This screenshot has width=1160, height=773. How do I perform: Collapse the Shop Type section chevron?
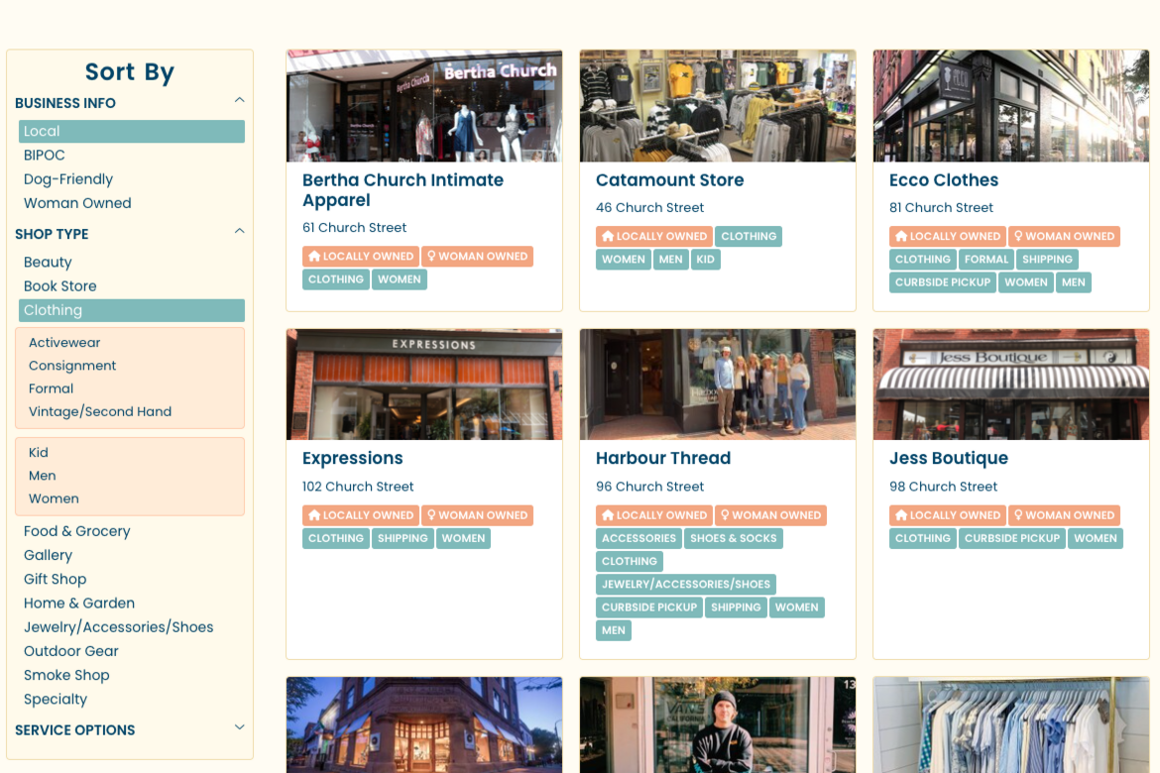[x=239, y=231]
